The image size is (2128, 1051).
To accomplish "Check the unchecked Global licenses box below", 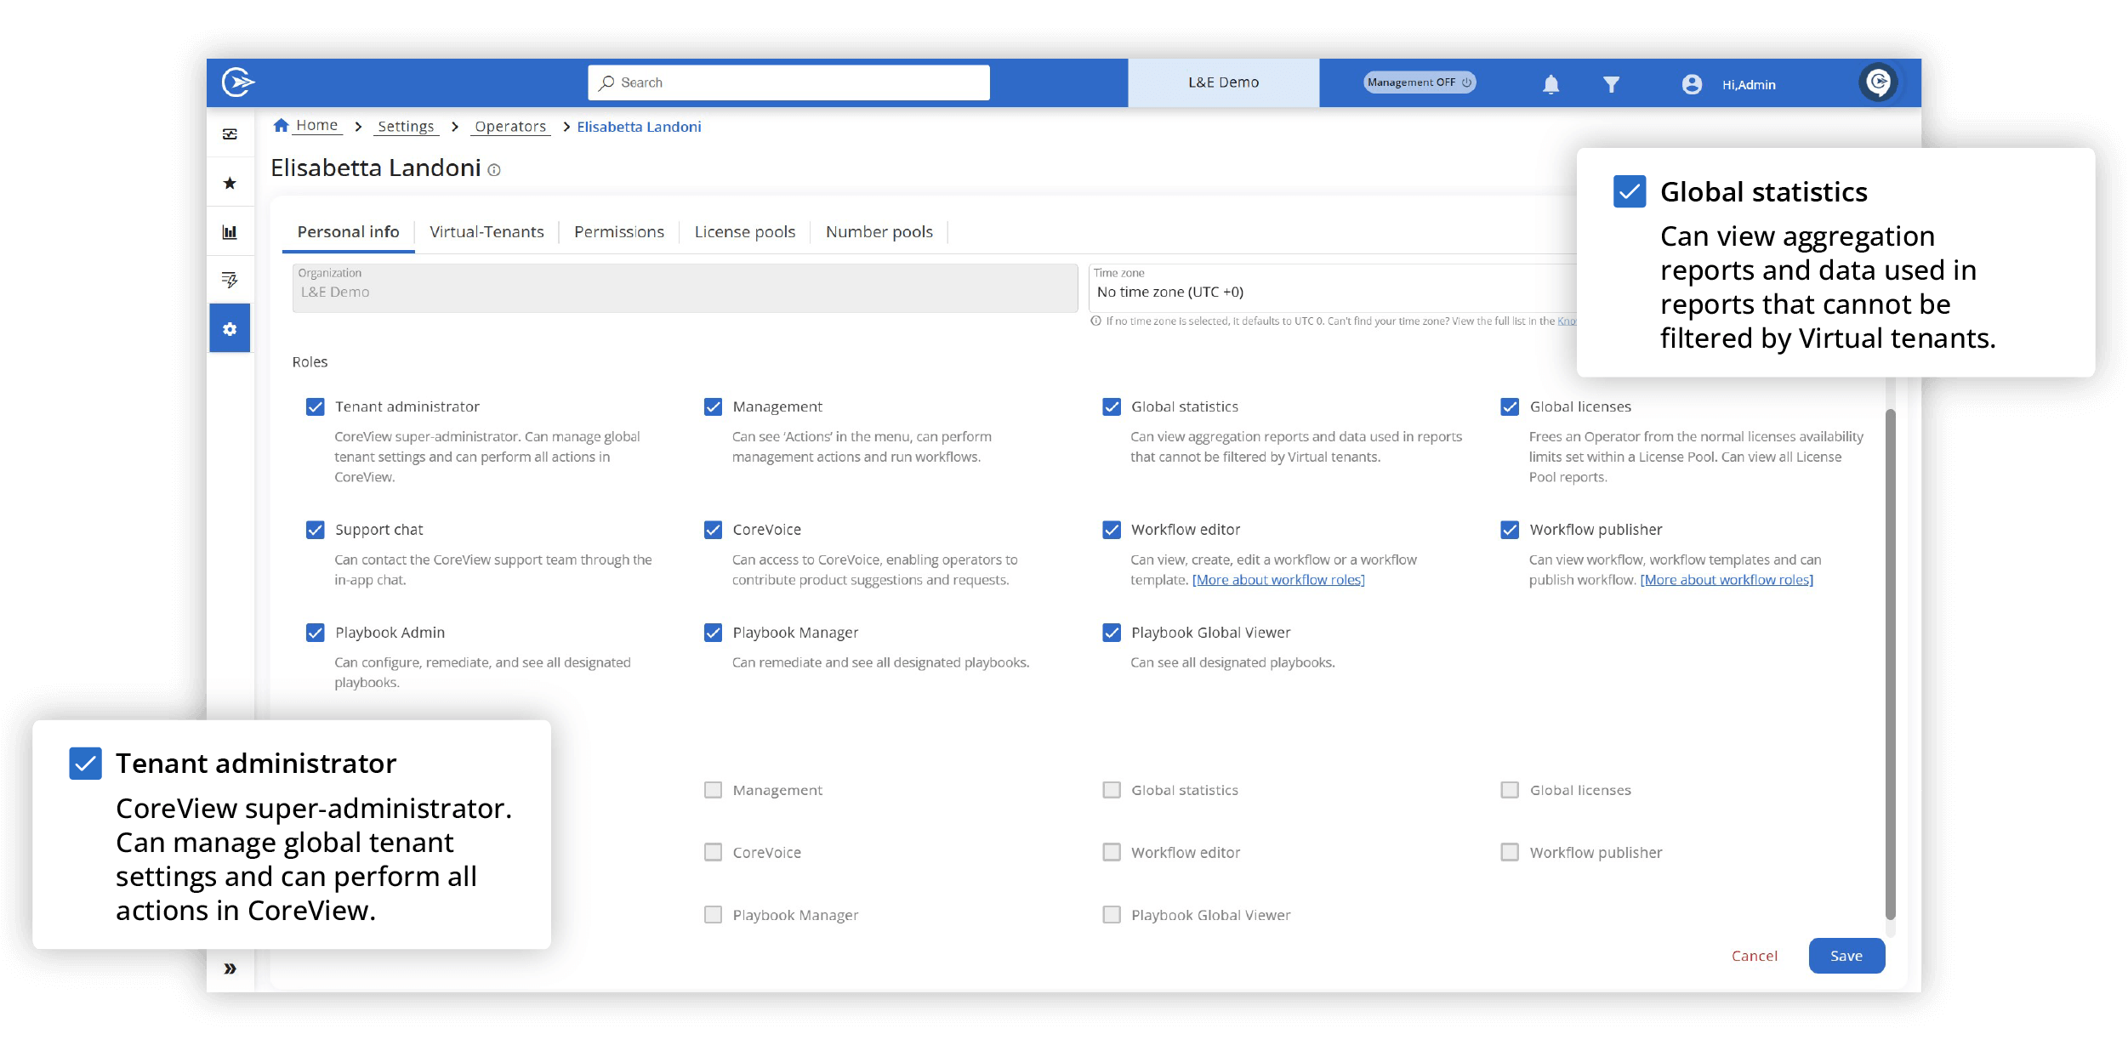I will 1510,790.
